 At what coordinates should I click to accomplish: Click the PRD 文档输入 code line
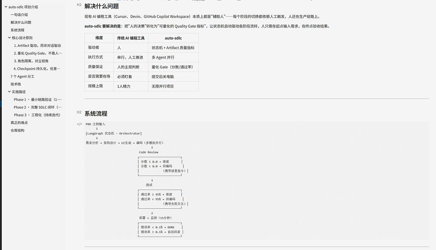(x=95, y=124)
